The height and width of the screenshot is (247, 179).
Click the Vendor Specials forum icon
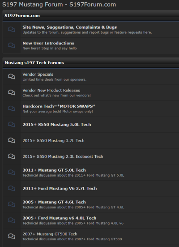pos(12,77)
